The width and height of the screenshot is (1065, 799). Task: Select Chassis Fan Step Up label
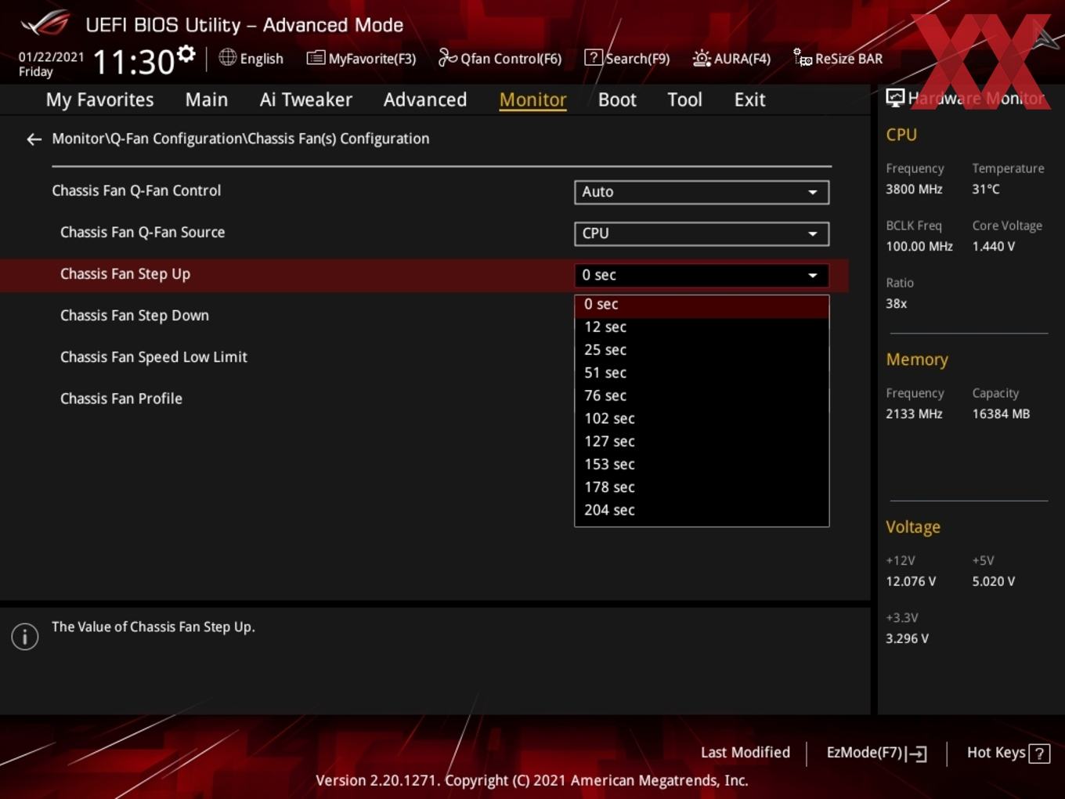pyautogui.click(x=125, y=274)
